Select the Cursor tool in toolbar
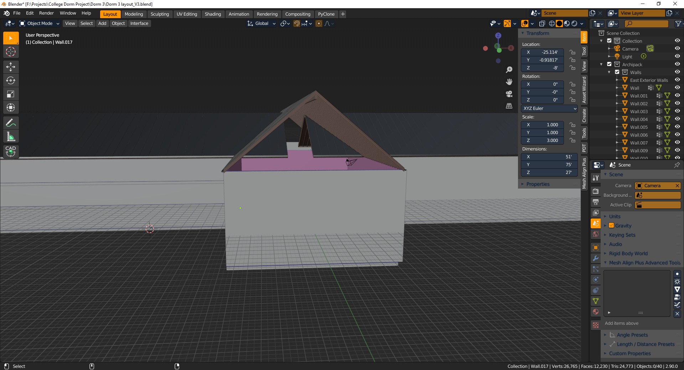Viewport: 684px width, 370px height. [11, 52]
